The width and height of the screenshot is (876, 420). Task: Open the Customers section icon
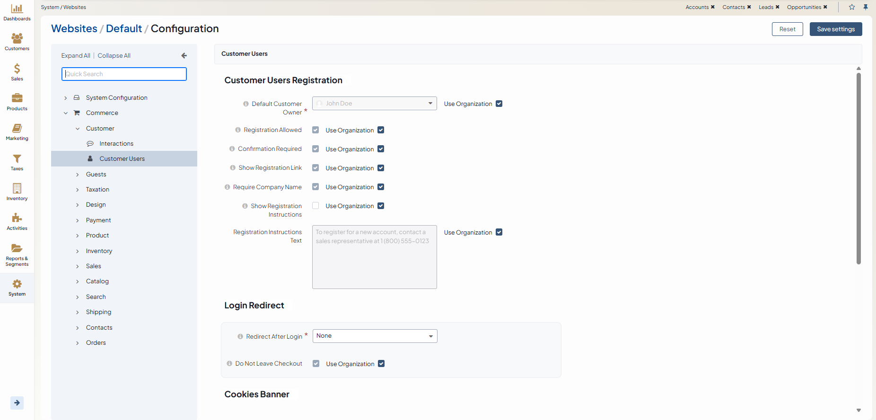(17, 38)
